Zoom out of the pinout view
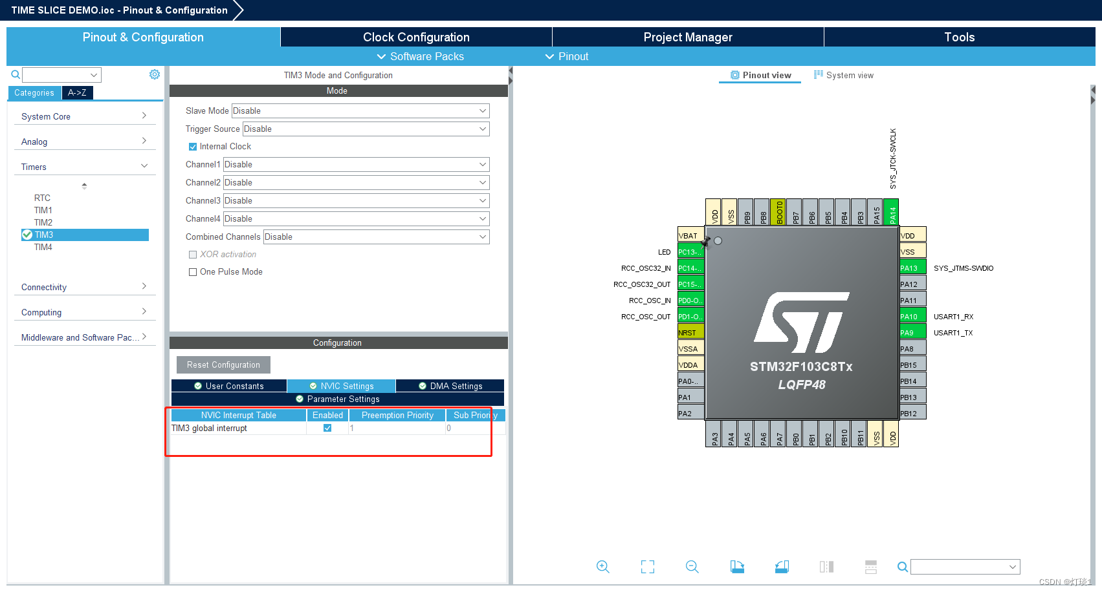 click(x=692, y=567)
